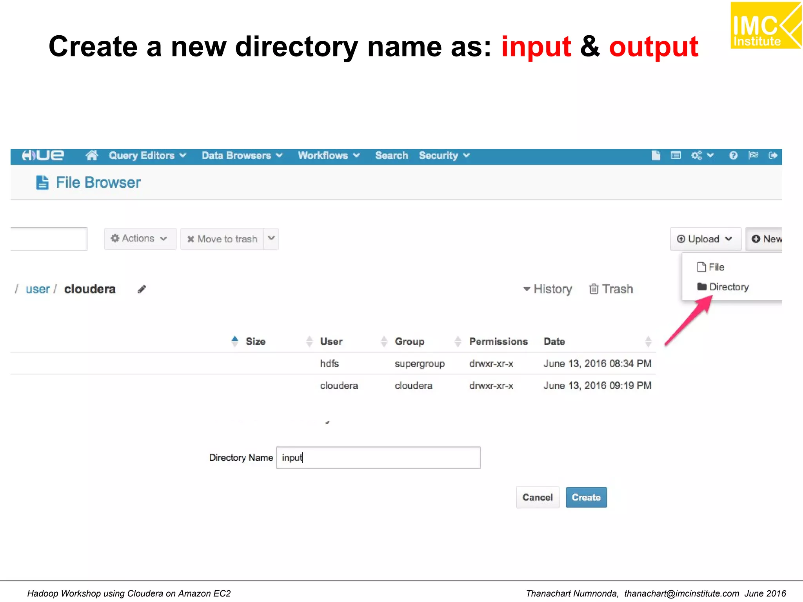Sort by Group column header

click(x=409, y=342)
